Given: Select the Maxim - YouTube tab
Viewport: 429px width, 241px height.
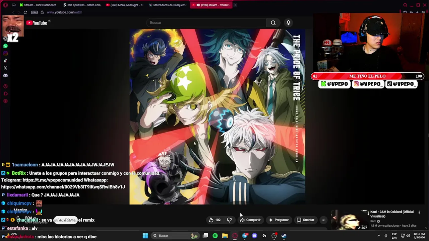Looking at the screenshot, I should [211, 5].
